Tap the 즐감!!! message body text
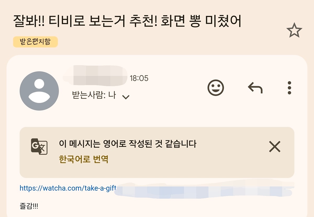 pyautogui.click(x=29, y=206)
